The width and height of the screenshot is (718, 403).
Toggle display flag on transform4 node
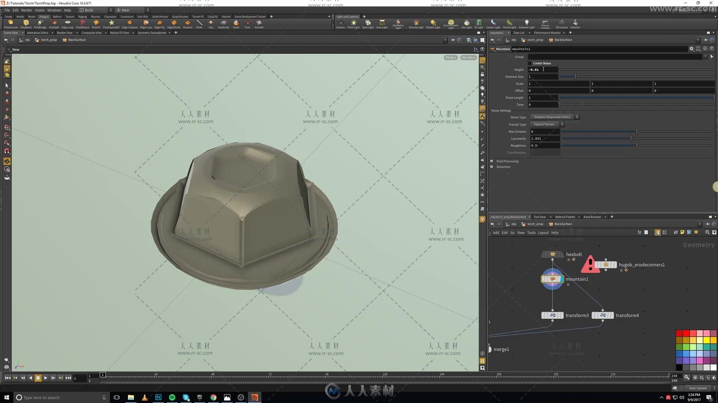click(612, 315)
